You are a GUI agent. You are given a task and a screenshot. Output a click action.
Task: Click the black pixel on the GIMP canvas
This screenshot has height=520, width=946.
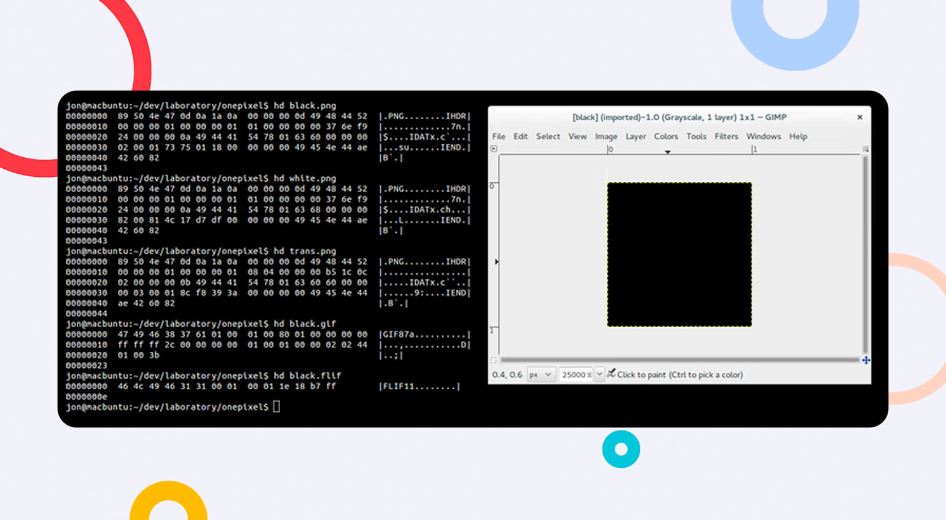[x=679, y=254]
